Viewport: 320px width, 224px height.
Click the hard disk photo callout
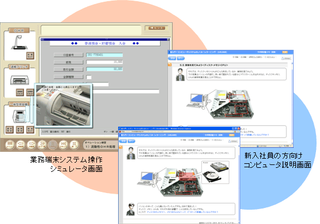pyautogui.click(x=215, y=172)
